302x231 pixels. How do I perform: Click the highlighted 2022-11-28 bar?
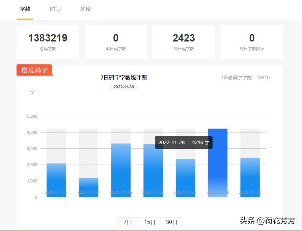218,163
